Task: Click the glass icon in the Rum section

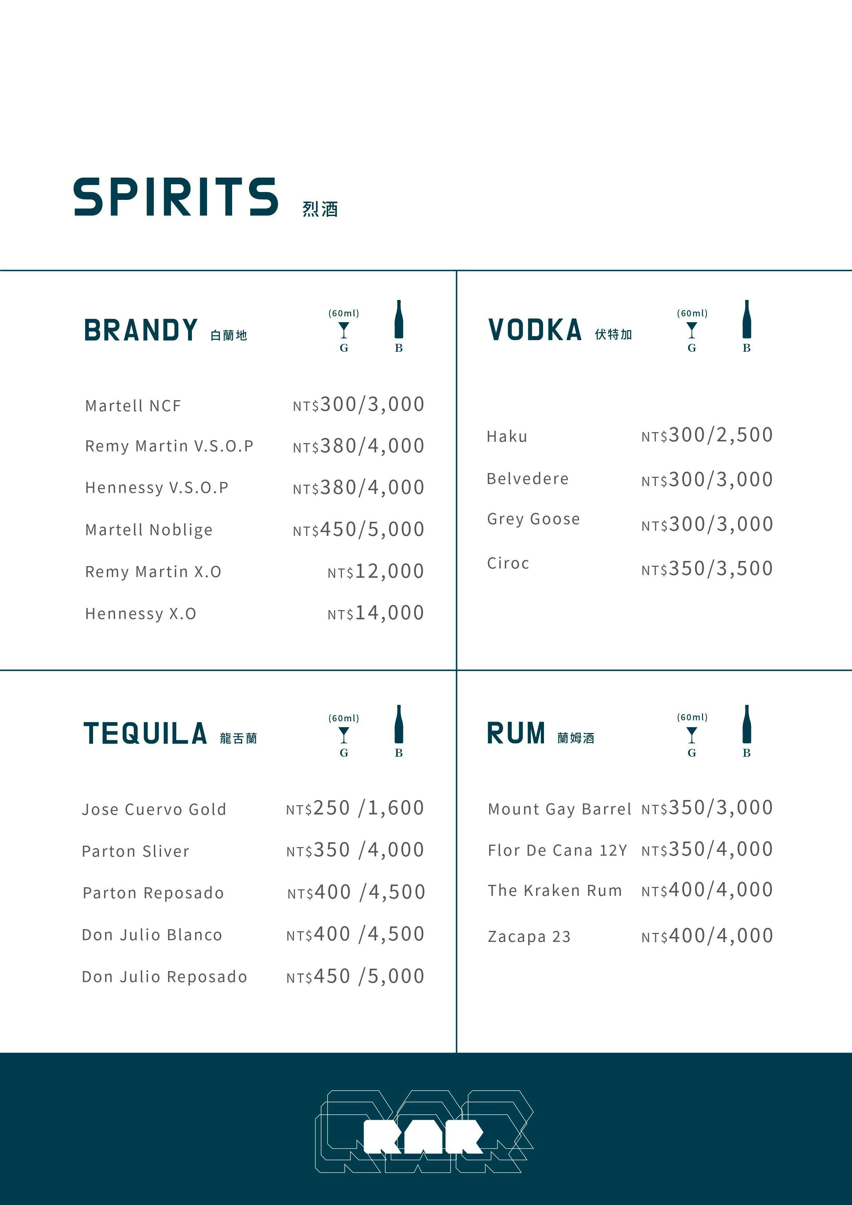Action: (692, 735)
